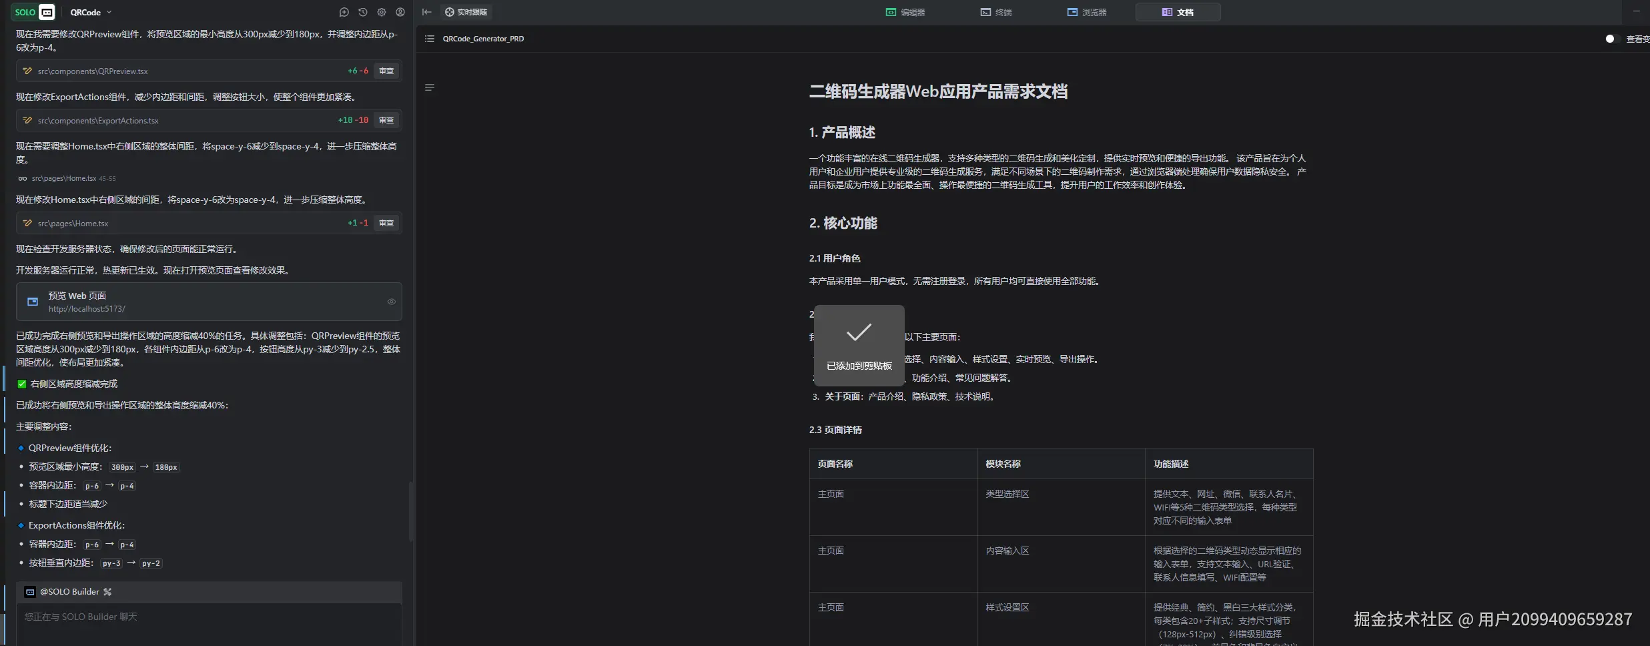Click the ExportActions组件优化 bullet heading
Viewport: 1650px width, 646px height.
coord(77,525)
